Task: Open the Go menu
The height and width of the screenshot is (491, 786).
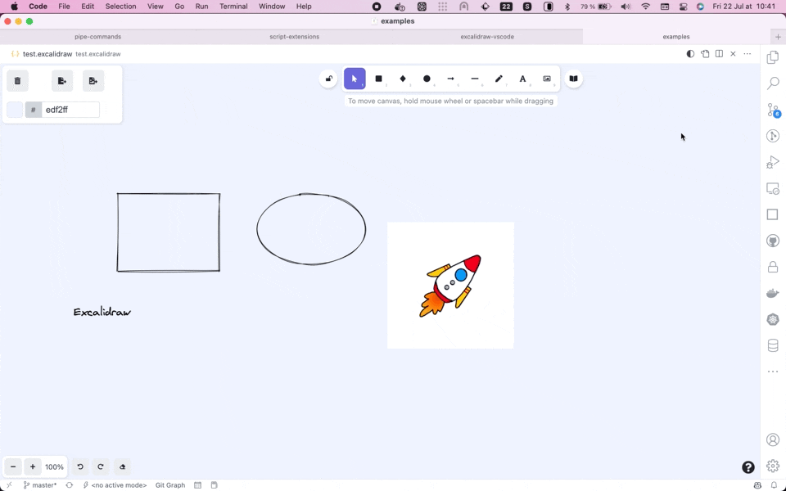Action: (x=179, y=7)
